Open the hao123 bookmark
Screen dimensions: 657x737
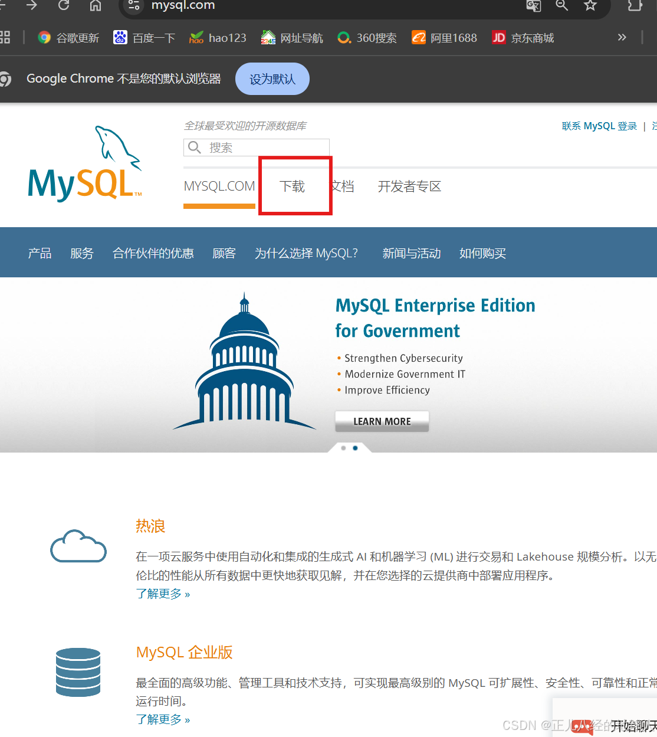click(x=218, y=38)
